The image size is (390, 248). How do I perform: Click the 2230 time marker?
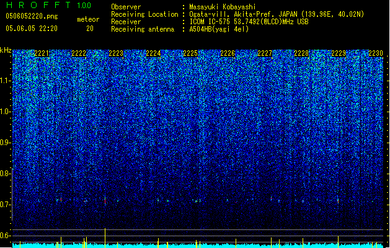pyautogui.click(x=376, y=53)
